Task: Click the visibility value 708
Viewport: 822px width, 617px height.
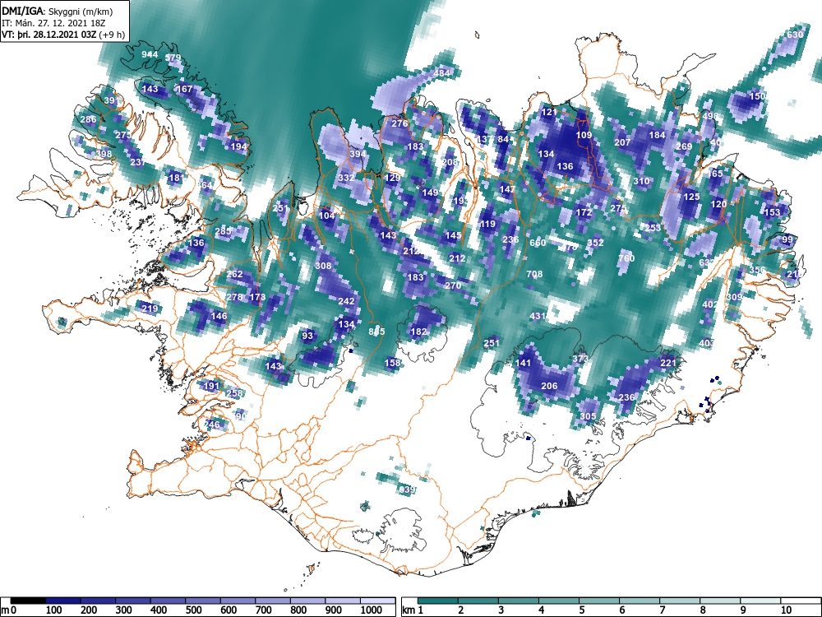Action: [x=534, y=274]
